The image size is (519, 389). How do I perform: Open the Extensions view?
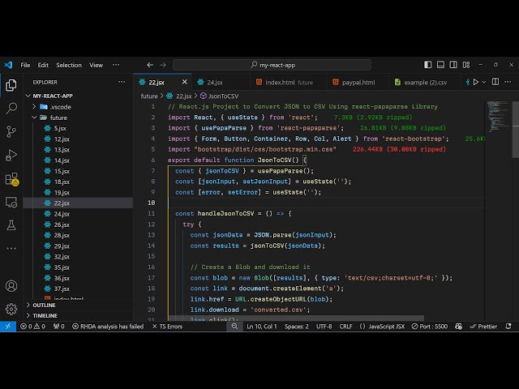[x=11, y=178]
